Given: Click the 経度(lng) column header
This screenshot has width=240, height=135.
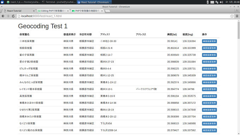Looking at the screenshot, I should 188,34.
